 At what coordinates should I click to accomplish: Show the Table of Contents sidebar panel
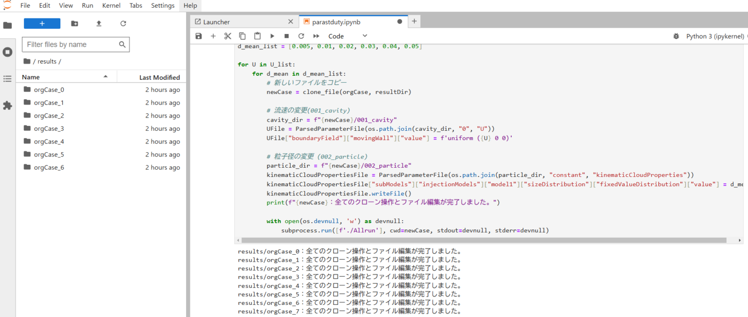coord(7,79)
